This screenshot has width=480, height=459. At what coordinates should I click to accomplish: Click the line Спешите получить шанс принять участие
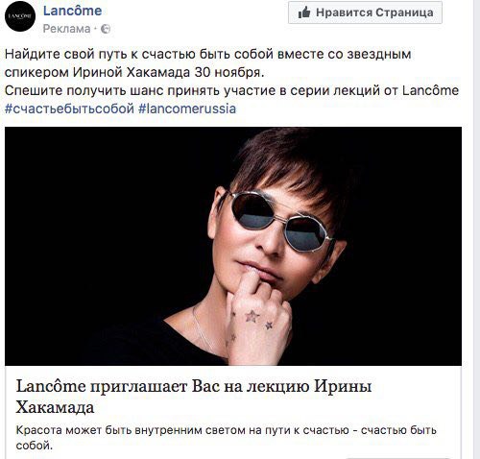231,90
